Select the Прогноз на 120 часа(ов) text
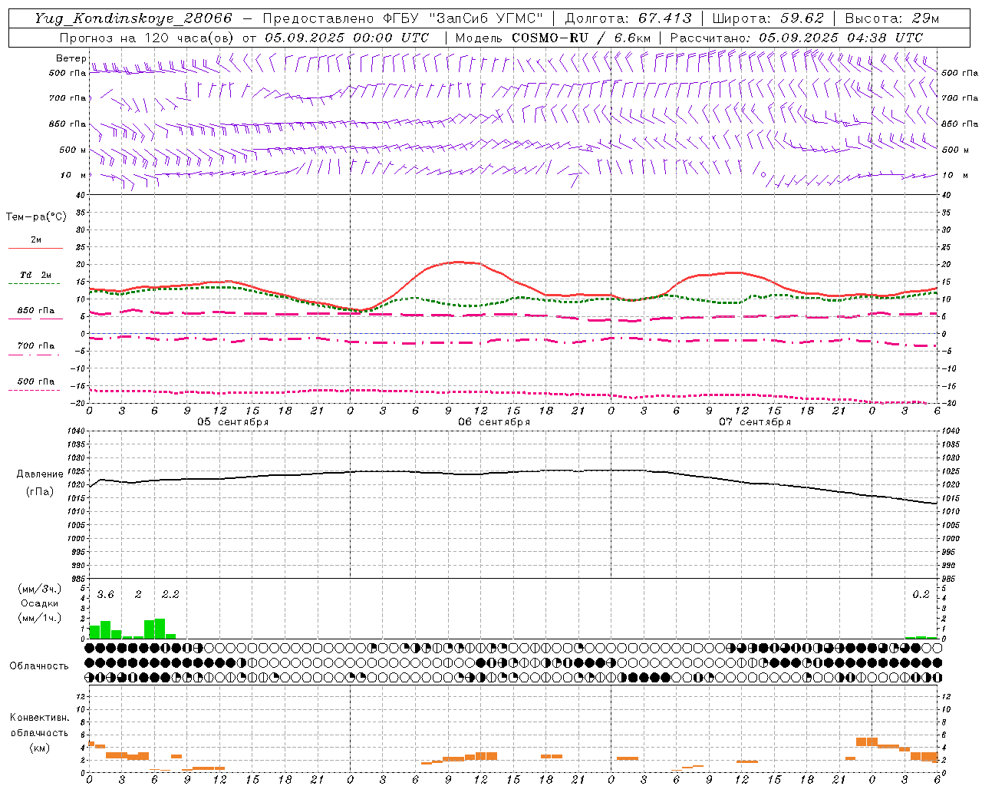This screenshot has height=786, width=982. pyautogui.click(x=148, y=38)
